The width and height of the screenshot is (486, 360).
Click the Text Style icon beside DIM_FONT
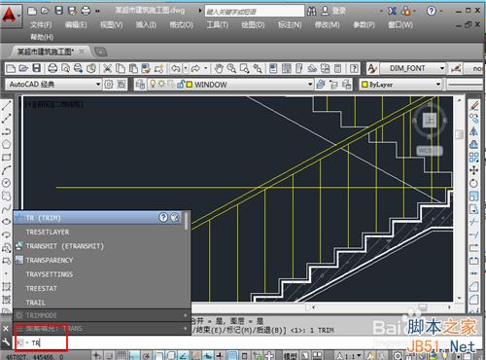tap(372, 68)
